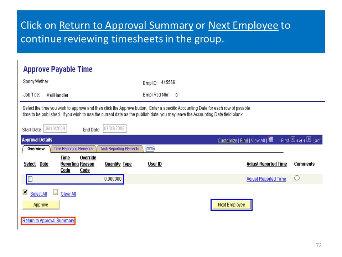This screenshot has width=342, height=257.
Task: Sort by Override Reason Code header
Action: pyautogui.click(x=88, y=164)
